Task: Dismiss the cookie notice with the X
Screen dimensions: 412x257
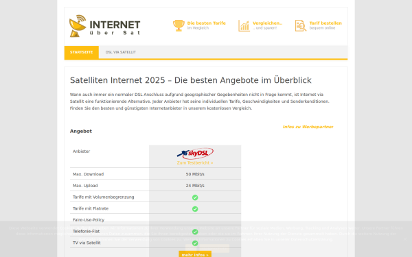Action: (405, 239)
